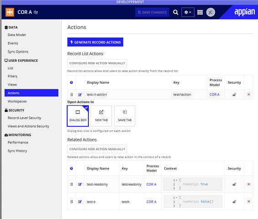
Task: Click help icon in related actions table
Action: pos(72,168)
